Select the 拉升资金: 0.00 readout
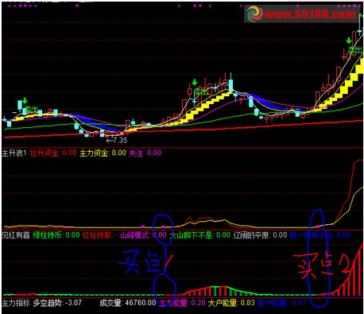Image resolution: width=364 pixels, height=314 pixels. [x=53, y=153]
